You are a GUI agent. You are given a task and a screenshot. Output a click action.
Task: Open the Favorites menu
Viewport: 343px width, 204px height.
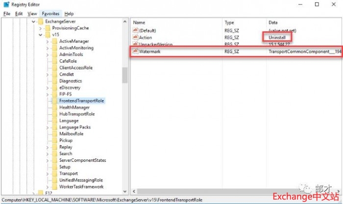pyautogui.click(x=50, y=14)
